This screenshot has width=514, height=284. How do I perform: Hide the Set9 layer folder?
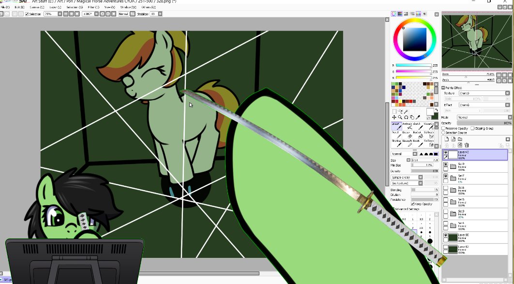pos(445,164)
